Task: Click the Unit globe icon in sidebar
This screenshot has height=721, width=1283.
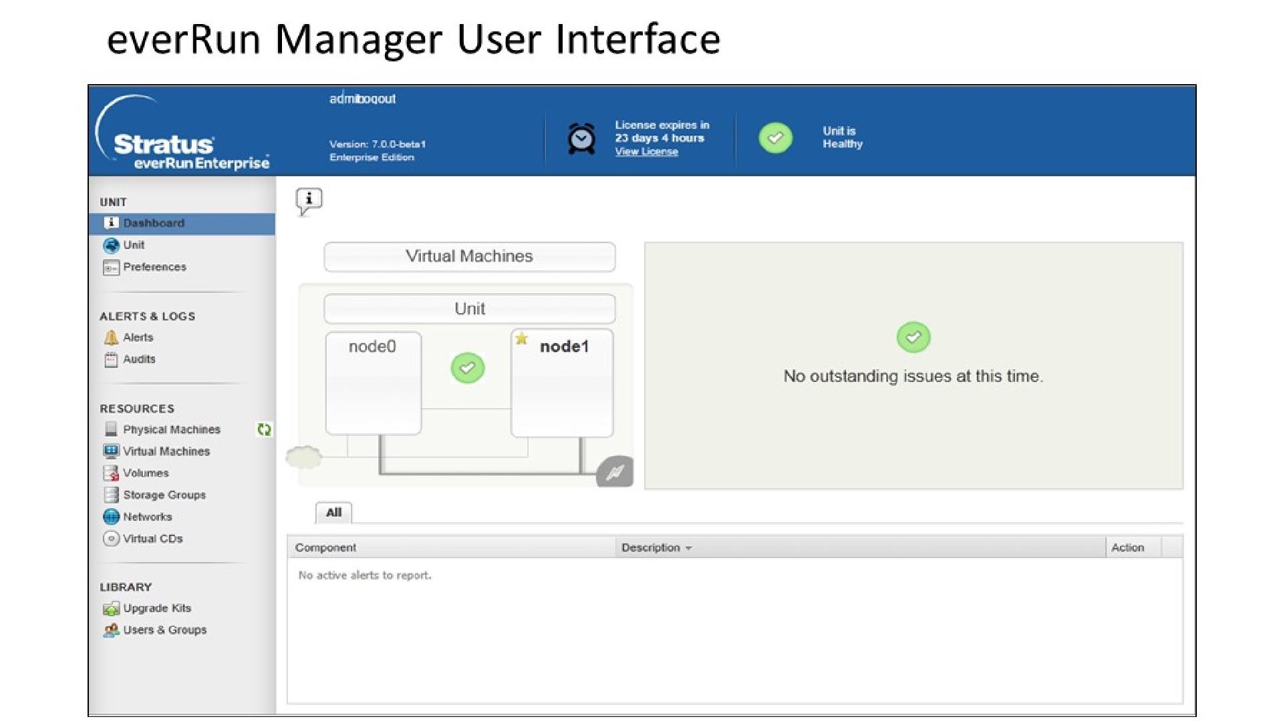Action: (111, 245)
